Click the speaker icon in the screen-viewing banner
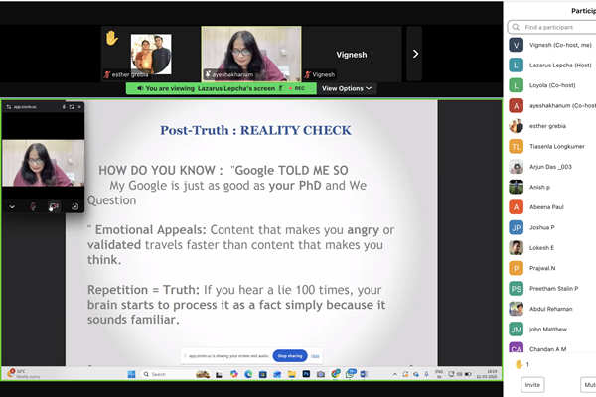Screen dimensions: 596x397 (140, 88)
